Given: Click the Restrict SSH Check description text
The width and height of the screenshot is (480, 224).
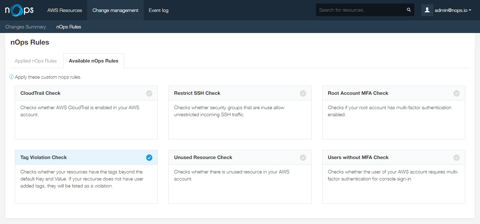Looking at the screenshot, I should 229,111.
